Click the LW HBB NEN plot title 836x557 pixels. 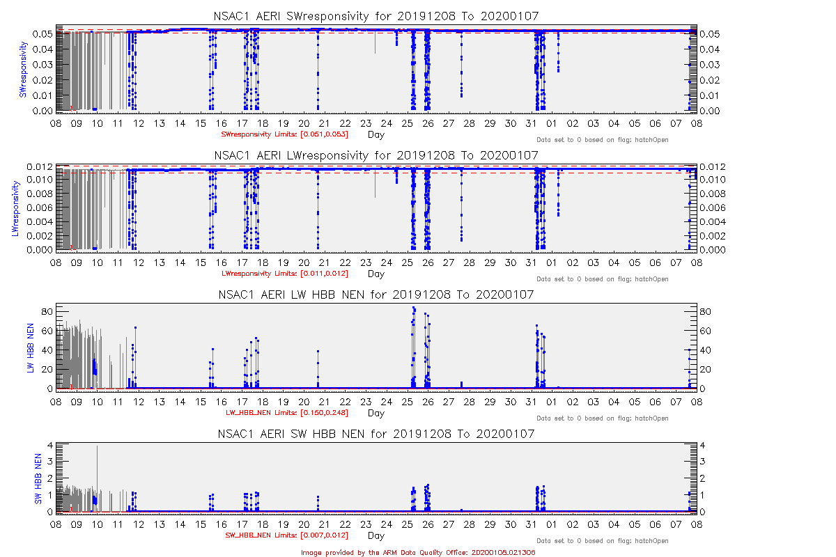click(x=376, y=295)
